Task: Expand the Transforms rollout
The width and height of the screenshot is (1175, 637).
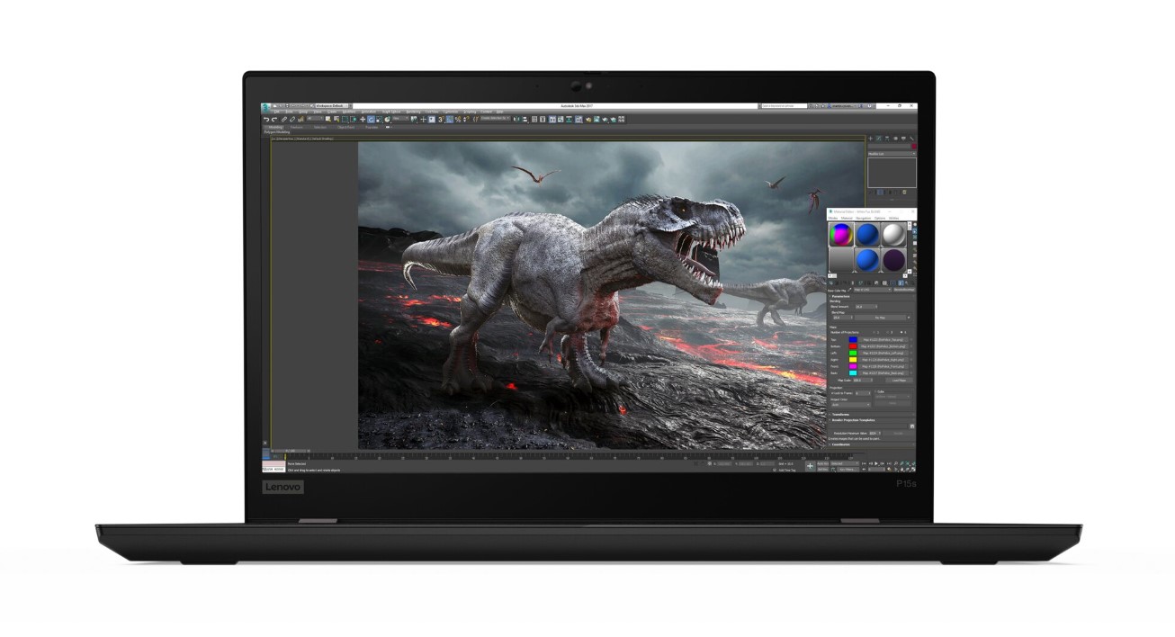Action: click(870, 414)
